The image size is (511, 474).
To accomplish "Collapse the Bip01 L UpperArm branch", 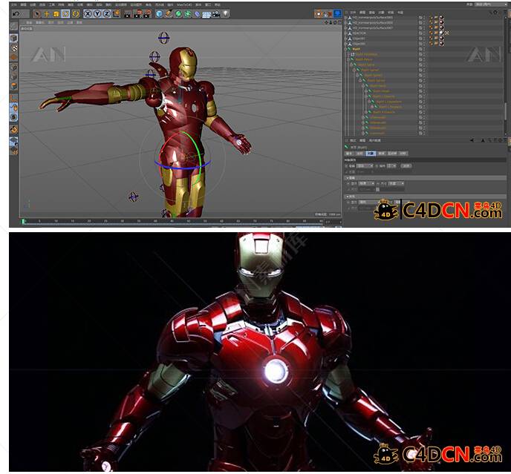I will click(x=369, y=102).
